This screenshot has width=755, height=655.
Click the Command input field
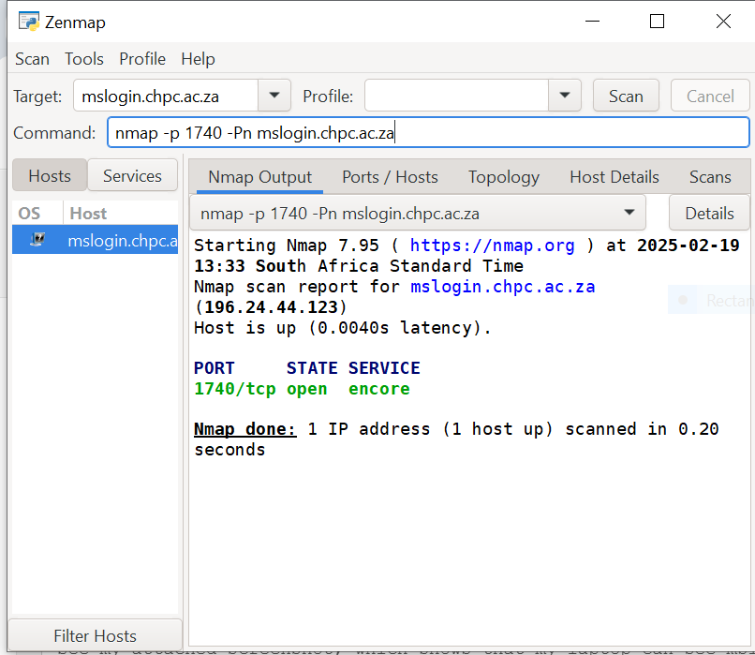[428, 132]
